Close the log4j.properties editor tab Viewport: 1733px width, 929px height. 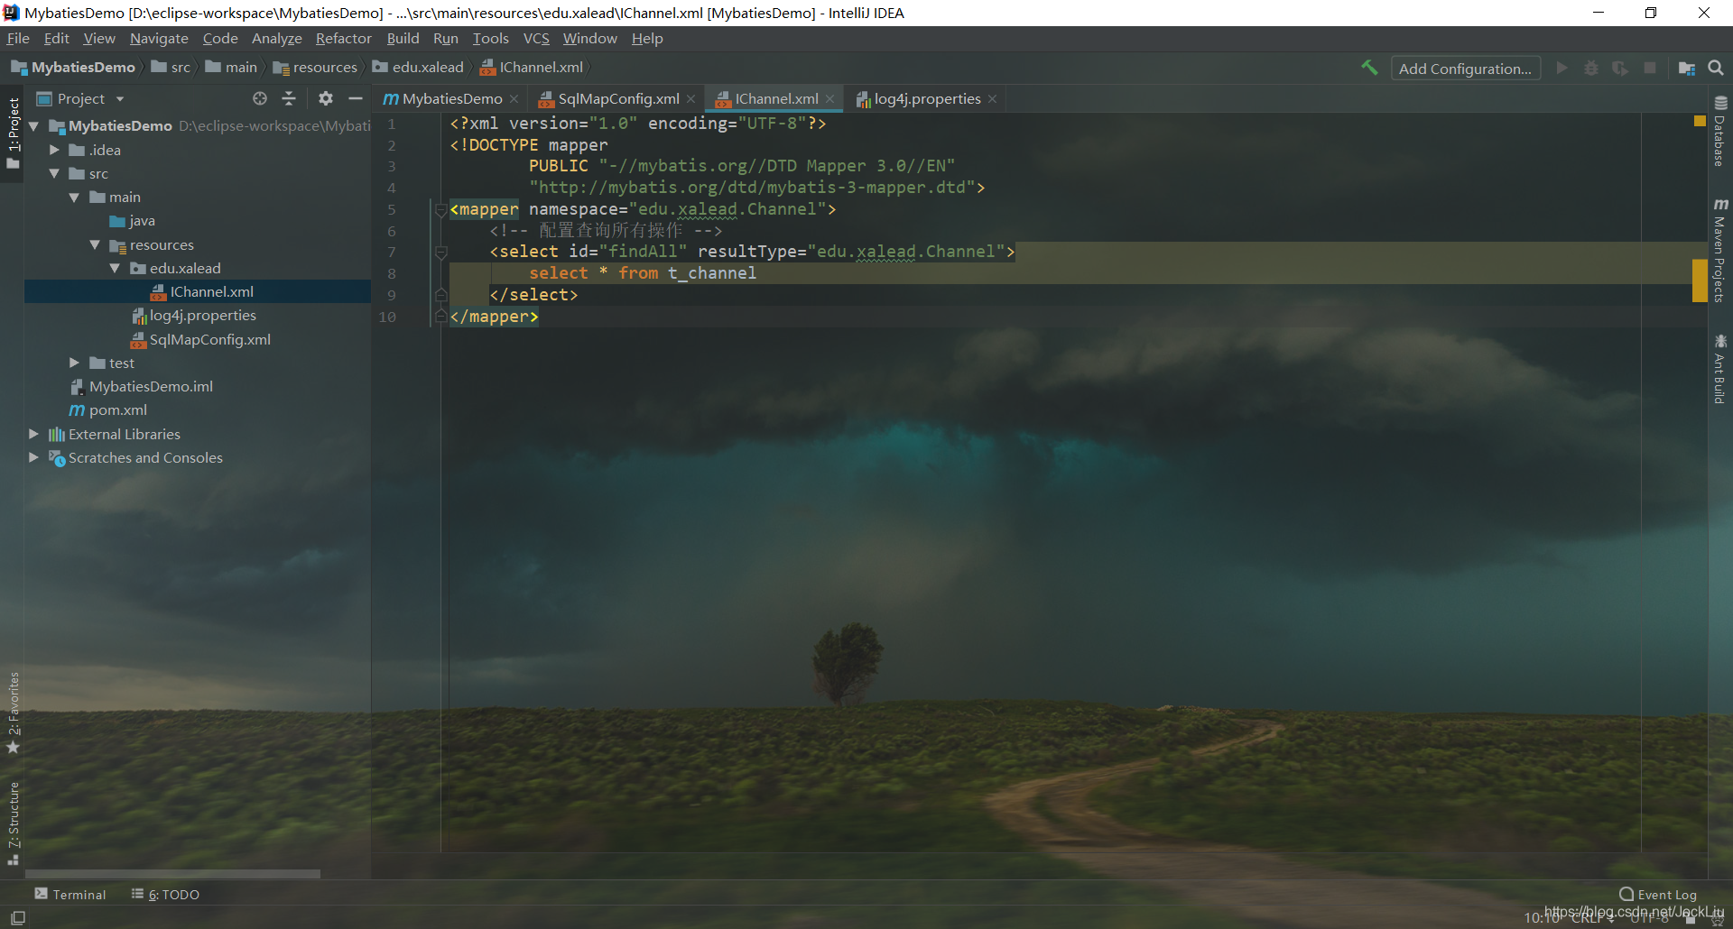[x=992, y=99]
